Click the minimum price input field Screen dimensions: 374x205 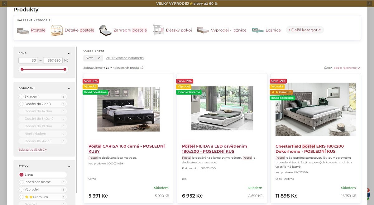coord(28,60)
